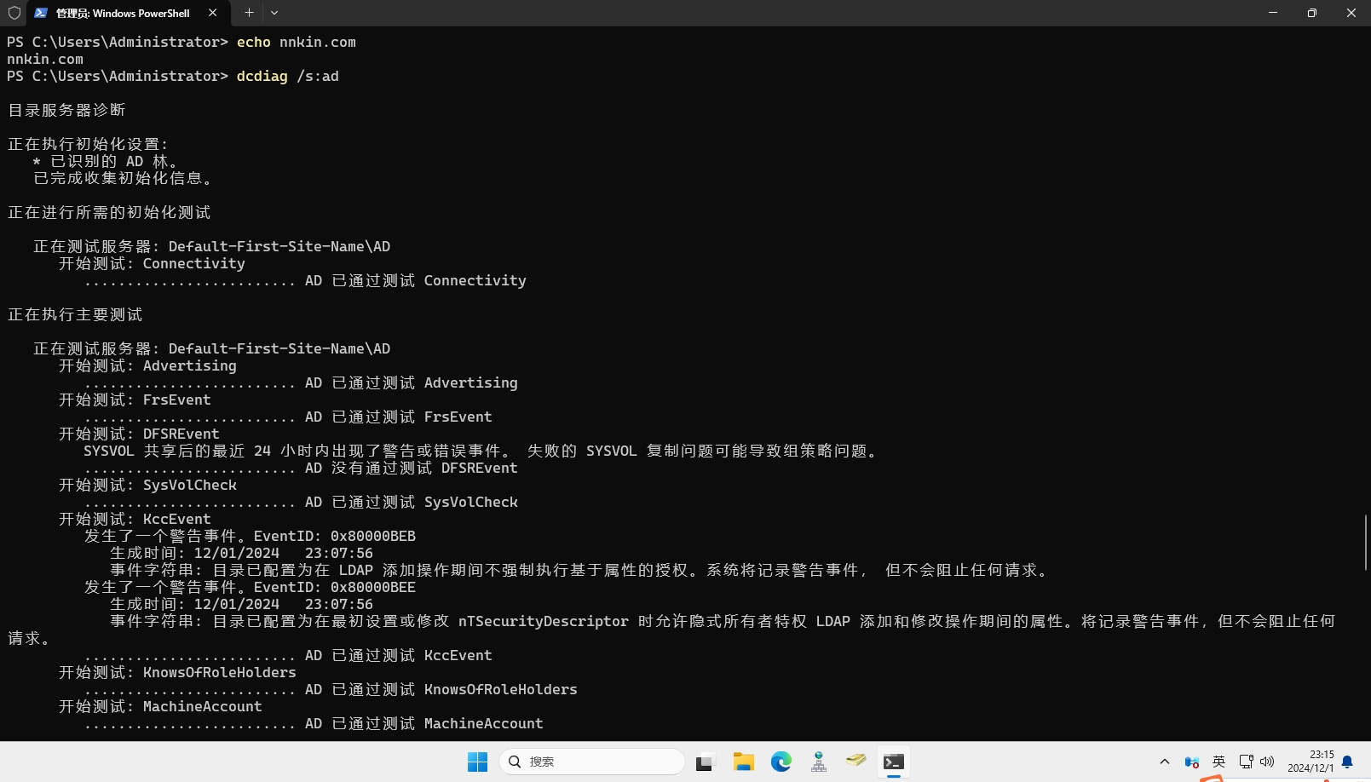The image size is (1371, 782).
Task: Select the Windows PowerShell administrator tab
Action: pos(122,13)
